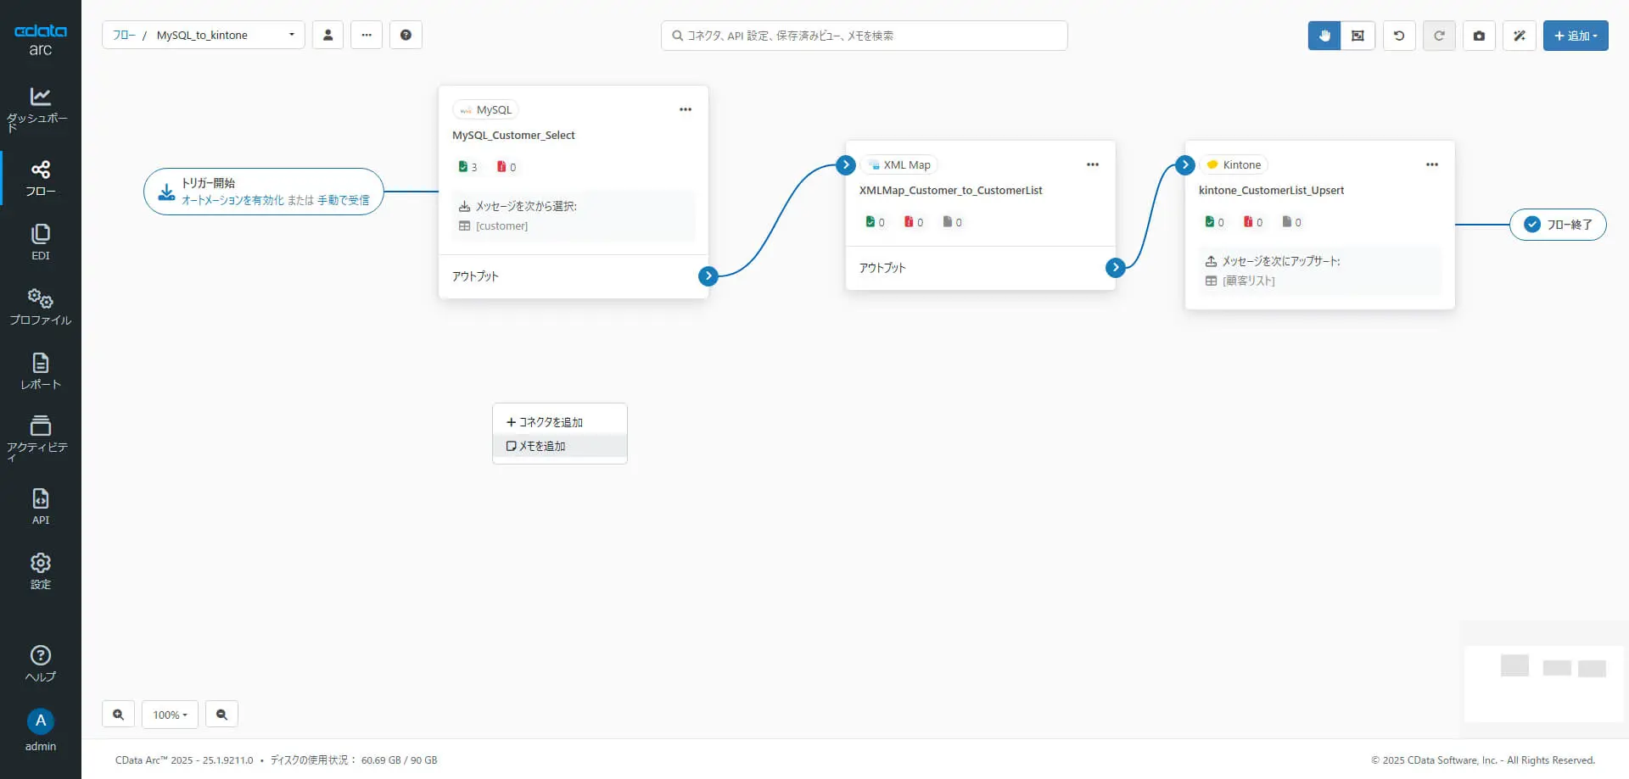Click the Kintone green success count
Image resolution: width=1629 pixels, height=779 pixels.
[1214, 222]
